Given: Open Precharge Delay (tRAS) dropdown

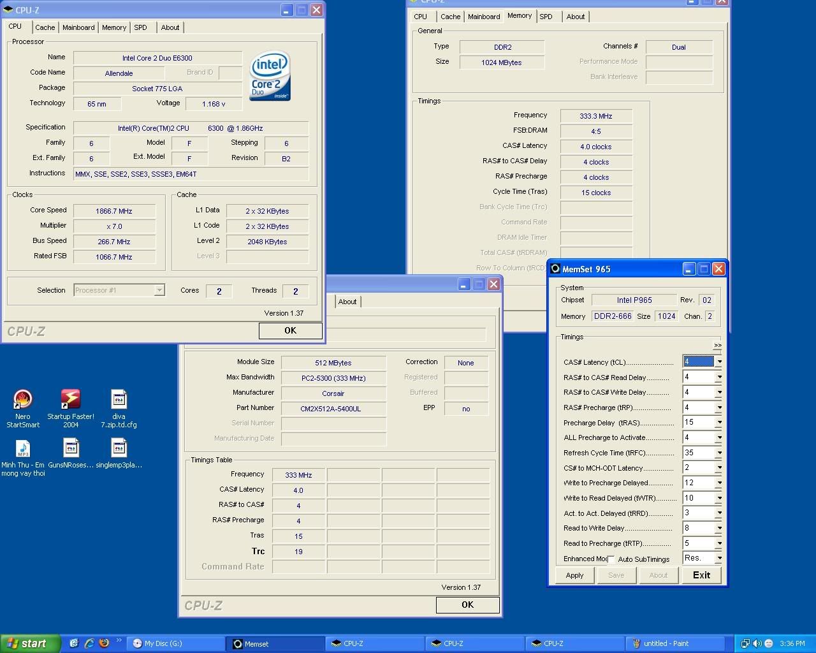Looking at the screenshot, I should [x=719, y=422].
